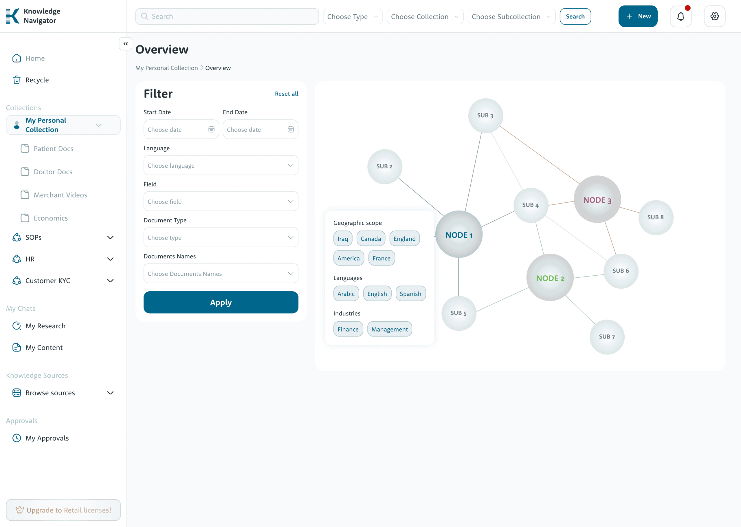Viewport: 741px width, 527px height.
Task: Toggle the English language tag
Action: (x=377, y=294)
